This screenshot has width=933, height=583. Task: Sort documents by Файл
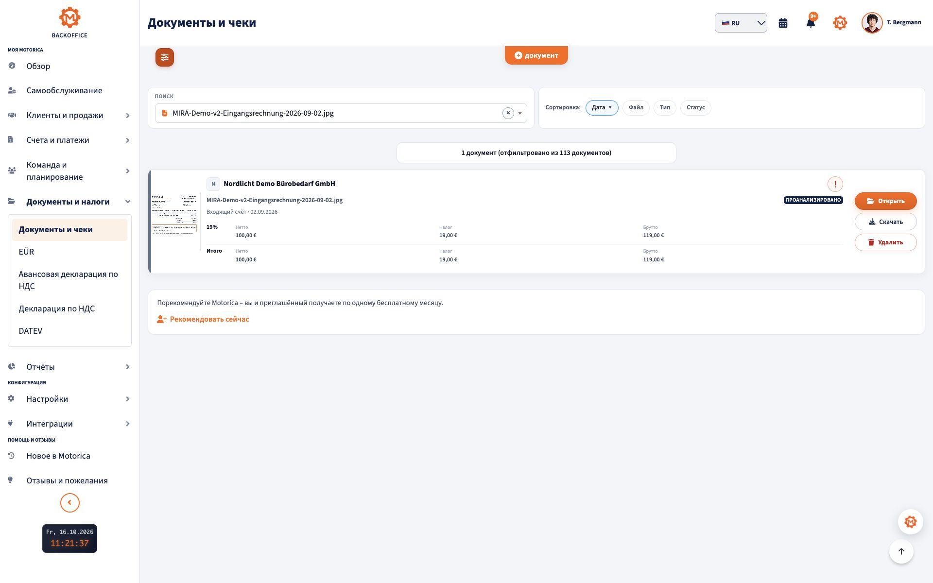click(x=636, y=107)
